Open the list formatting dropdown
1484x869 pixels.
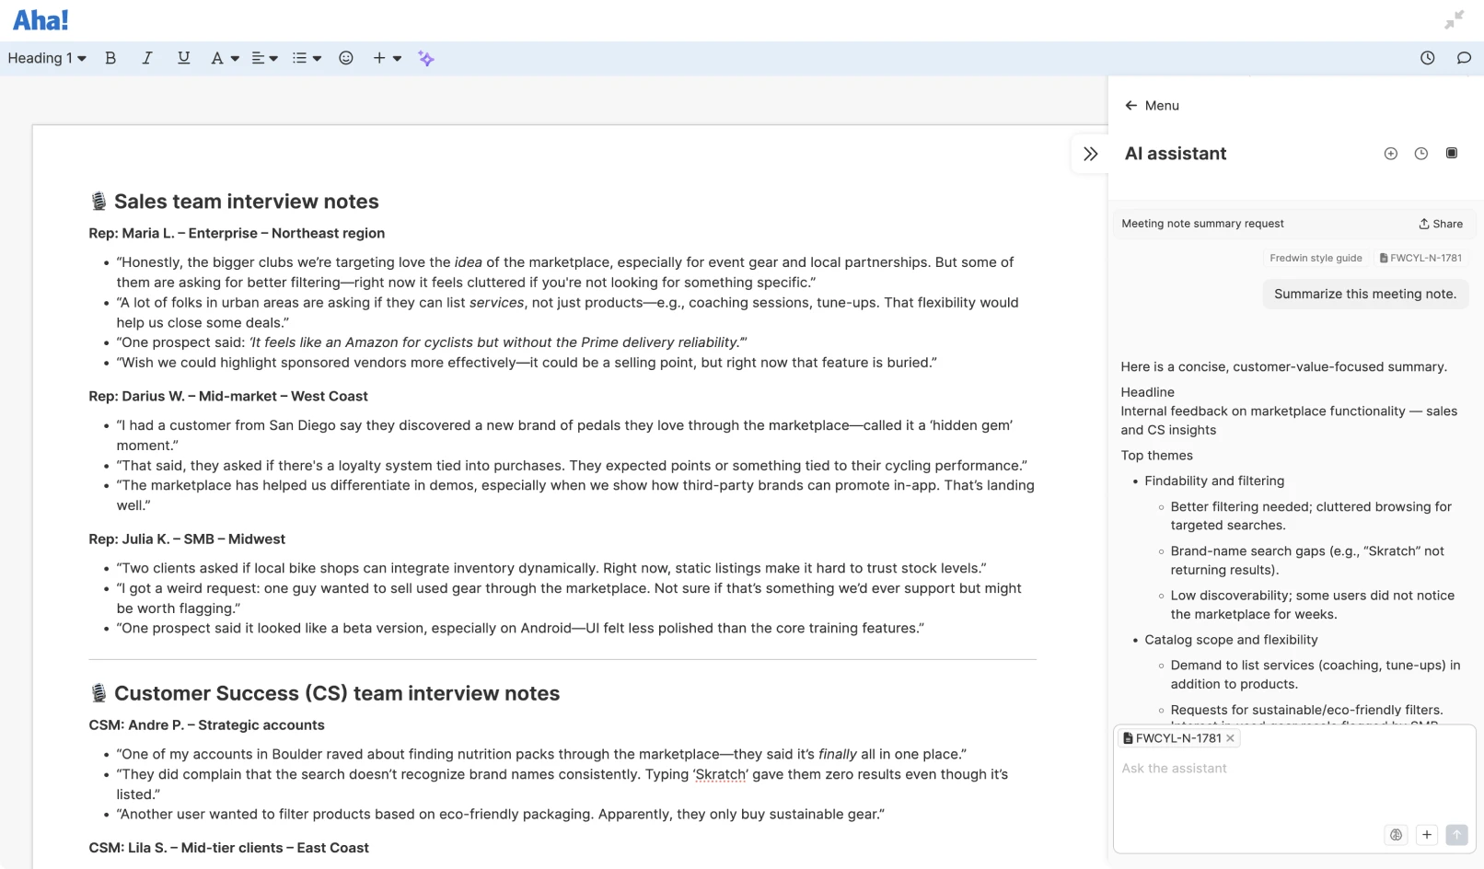pyautogui.click(x=306, y=58)
